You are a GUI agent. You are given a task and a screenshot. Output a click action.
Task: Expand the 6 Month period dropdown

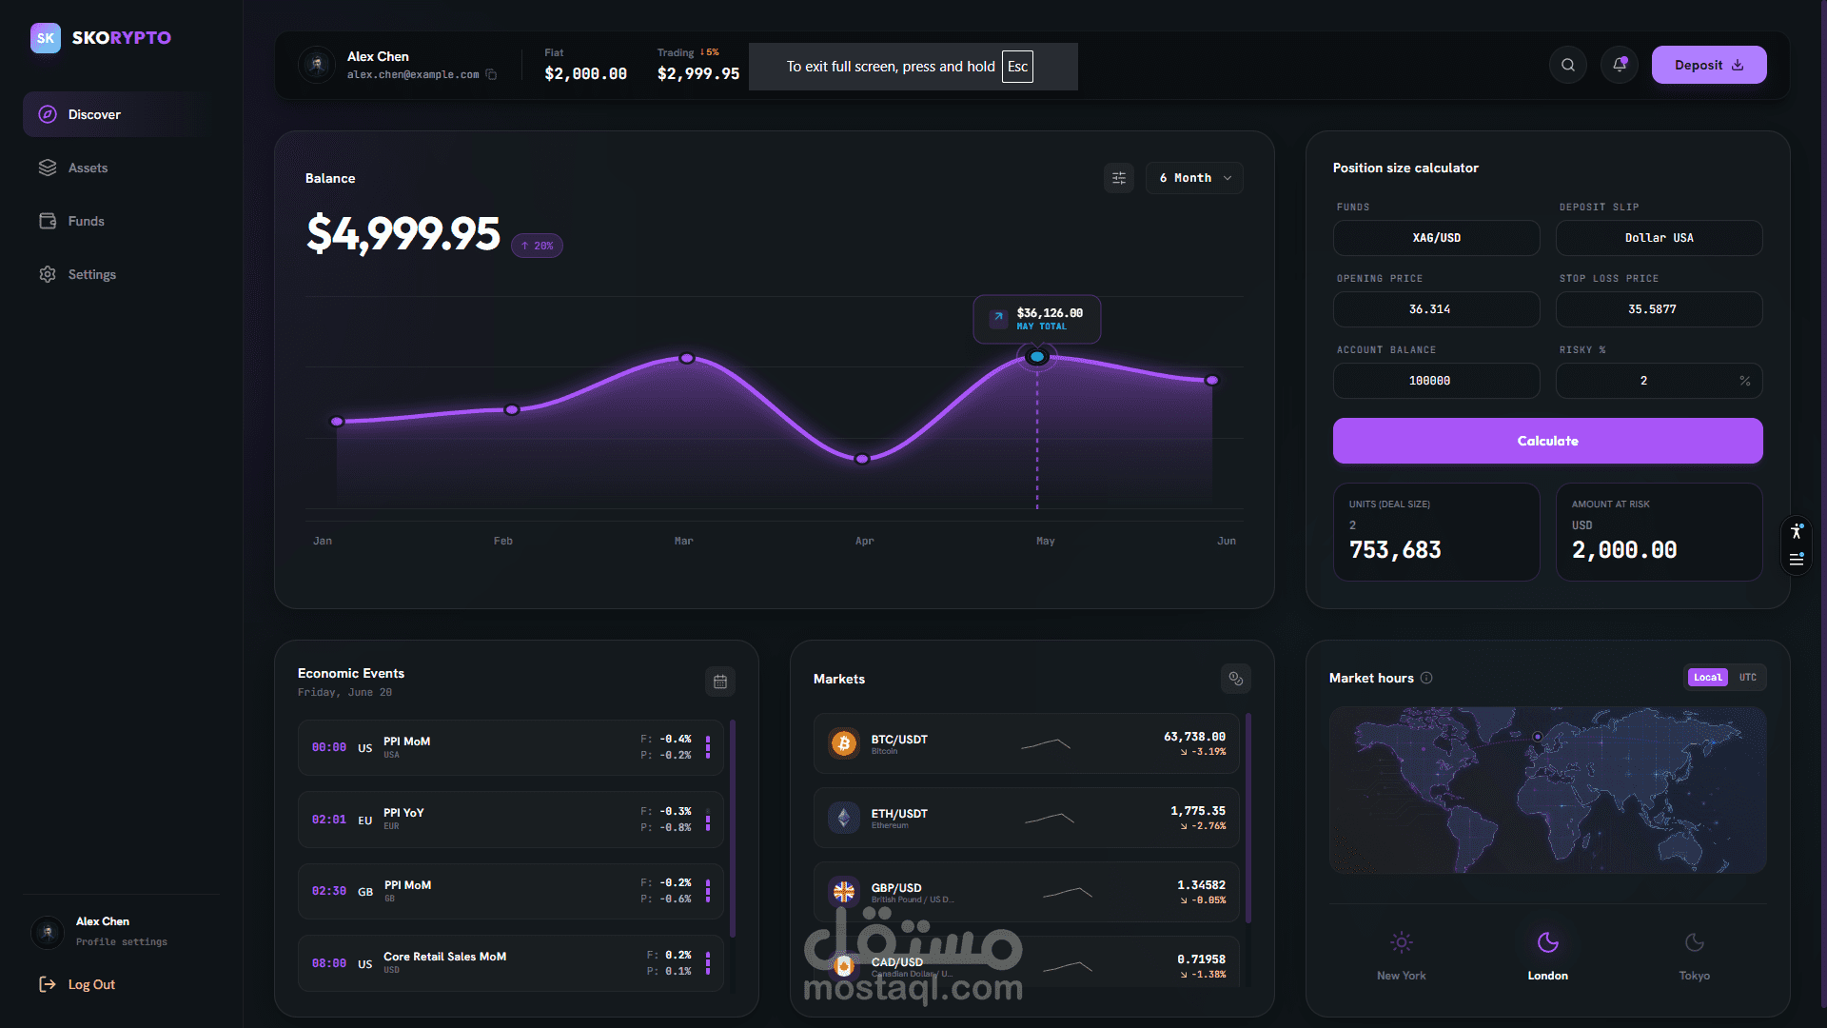[1195, 178]
